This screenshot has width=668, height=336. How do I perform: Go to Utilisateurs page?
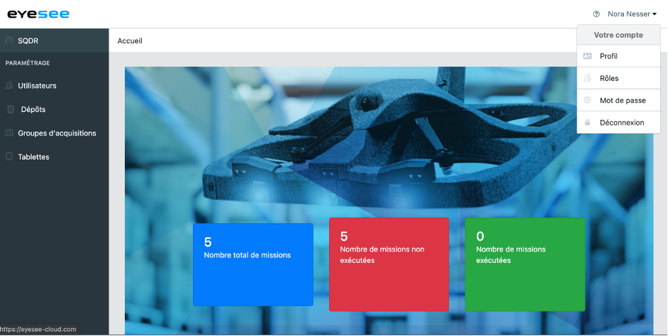pos(54,86)
